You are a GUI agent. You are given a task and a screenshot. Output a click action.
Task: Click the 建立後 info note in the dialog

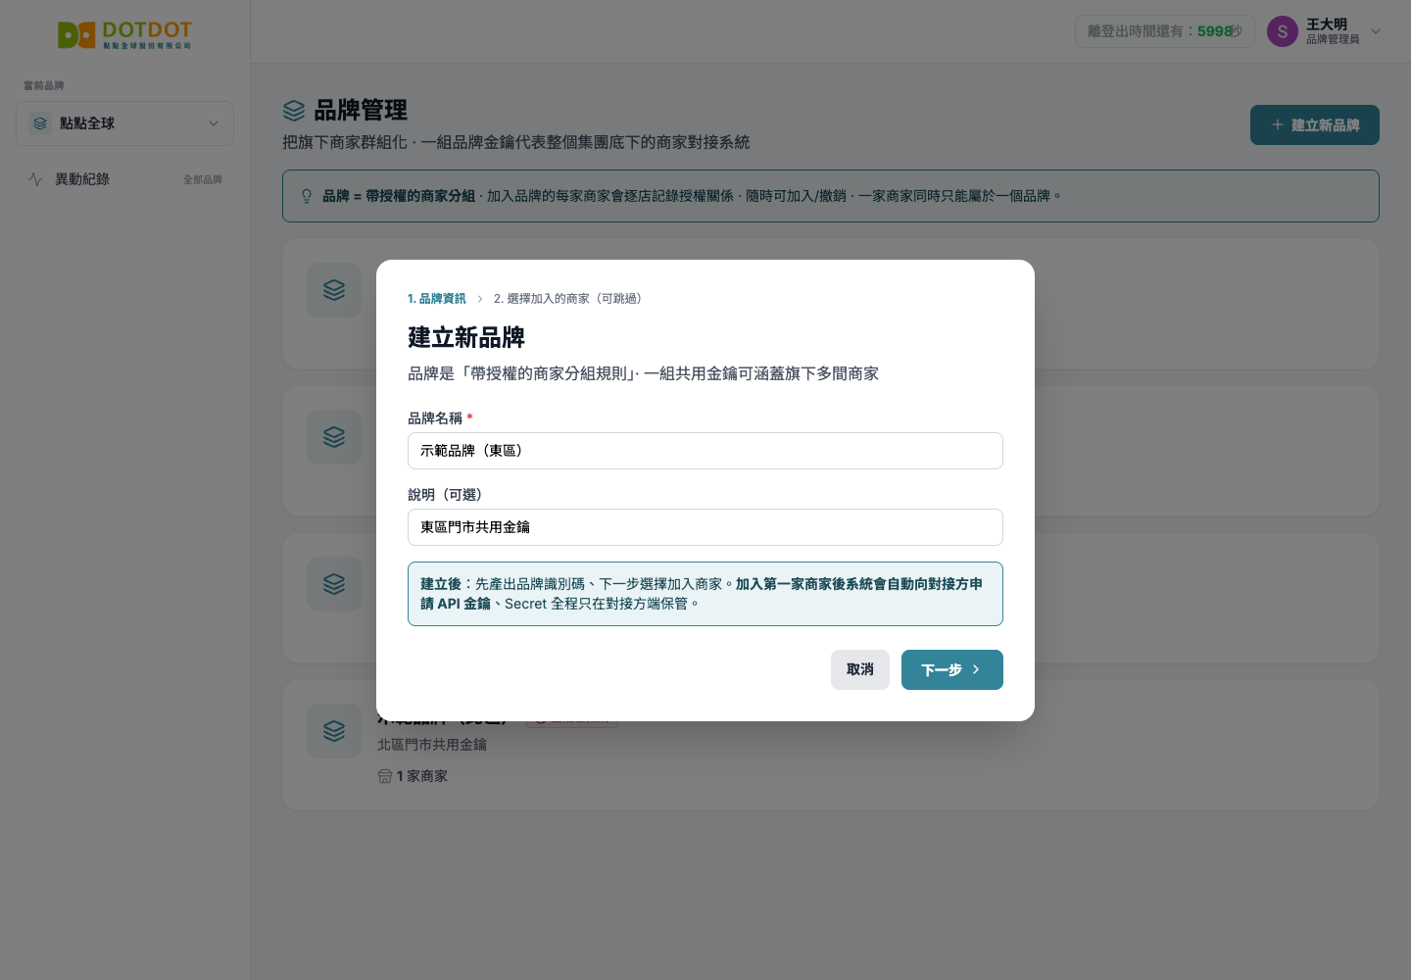pos(705,594)
